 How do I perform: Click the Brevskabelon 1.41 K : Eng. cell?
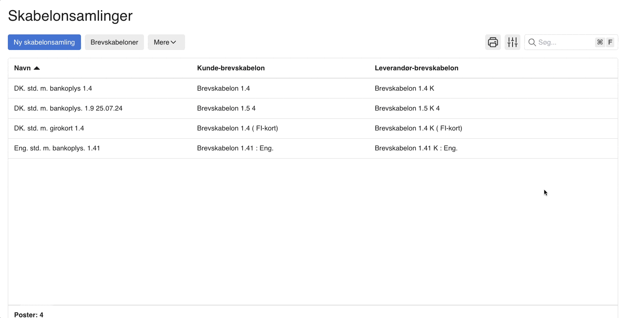click(416, 148)
